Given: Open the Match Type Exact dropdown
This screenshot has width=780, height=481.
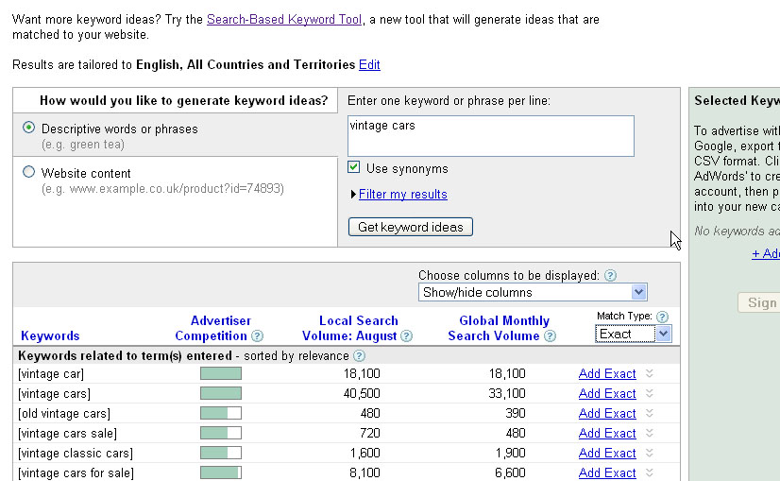Looking at the screenshot, I should pyautogui.click(x=634, y=334).
